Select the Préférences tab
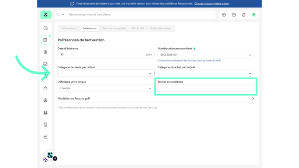 click(90, 28)
